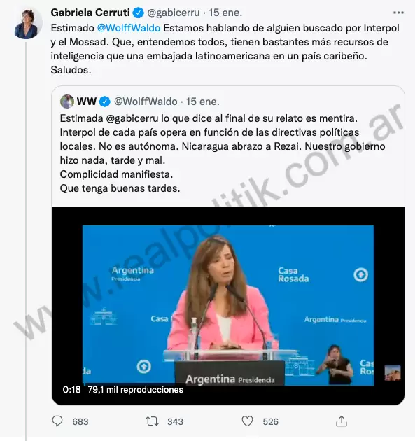Click the 0:18 video duration label
Image resolution: width=415 pixels, height=441 pixels.
point(71,389)
